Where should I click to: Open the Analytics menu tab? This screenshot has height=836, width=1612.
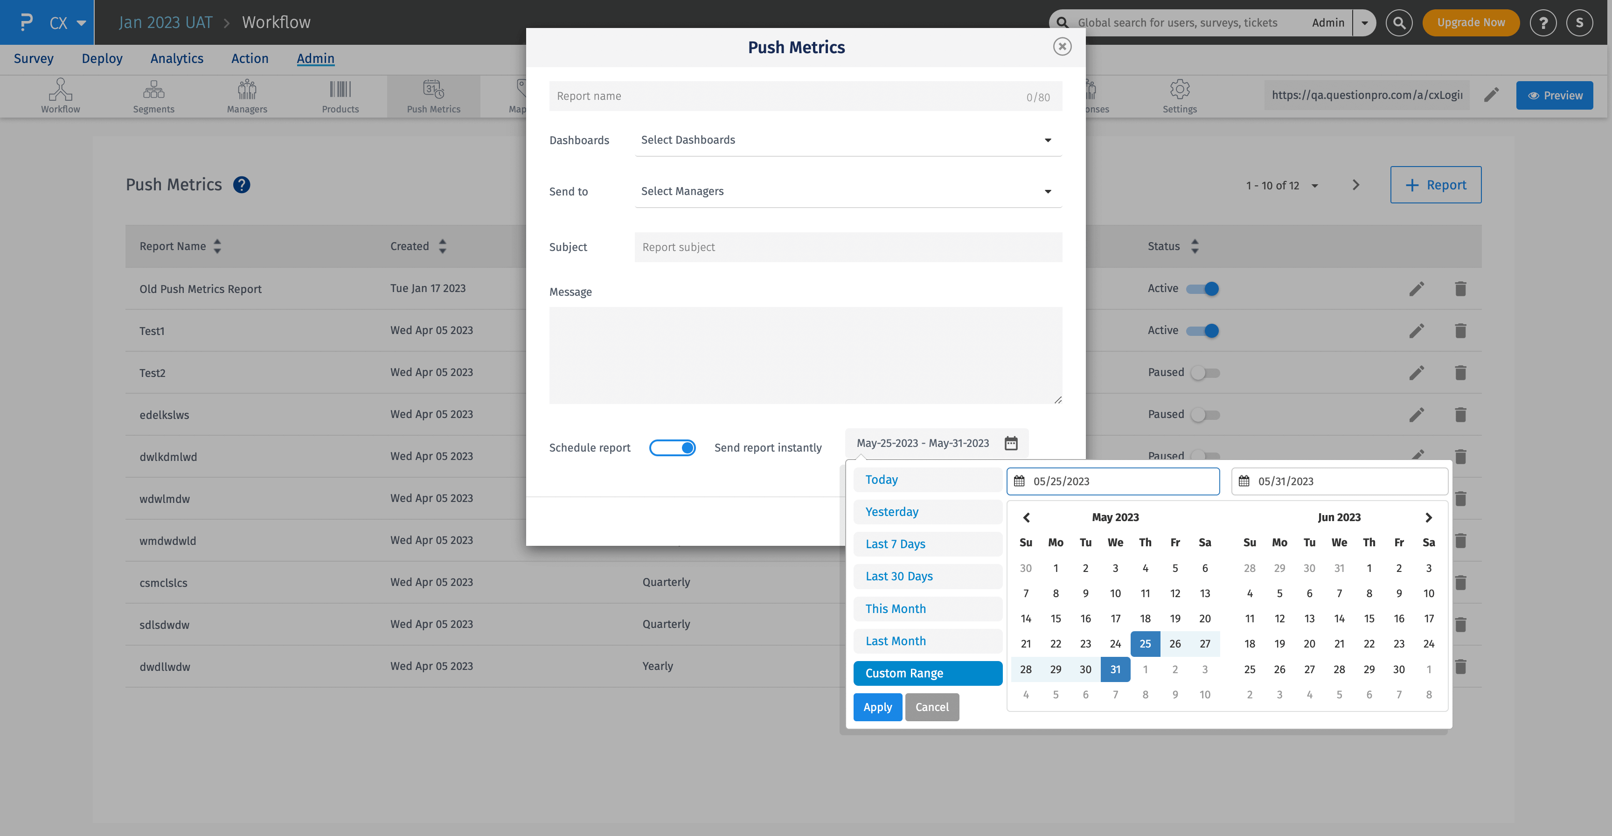(x=176, y=59)
